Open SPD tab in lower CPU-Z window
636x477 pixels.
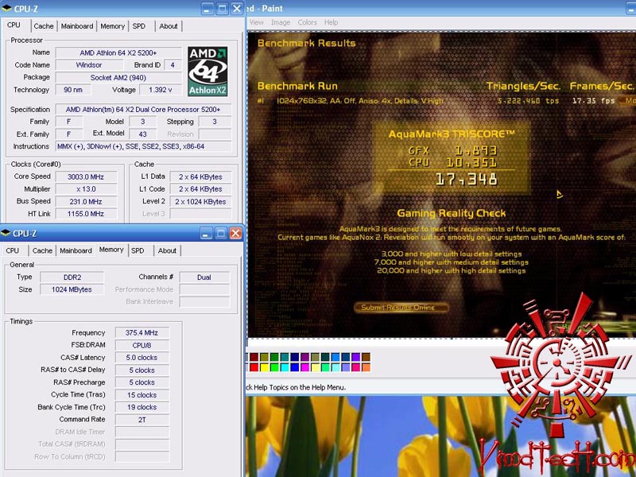point(138,250)
